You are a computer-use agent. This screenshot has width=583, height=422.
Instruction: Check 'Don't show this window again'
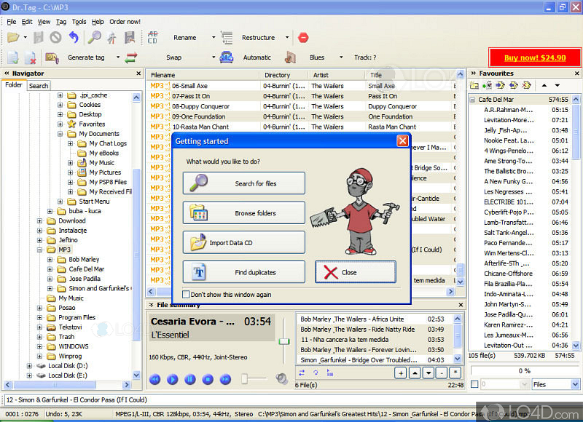[185, 295]
